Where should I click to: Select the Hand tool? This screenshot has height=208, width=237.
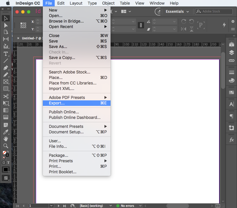(5, 139)
